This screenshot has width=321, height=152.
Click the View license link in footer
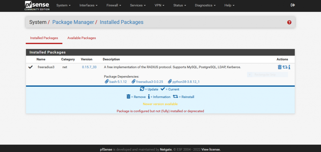click(x=211, y=149)
